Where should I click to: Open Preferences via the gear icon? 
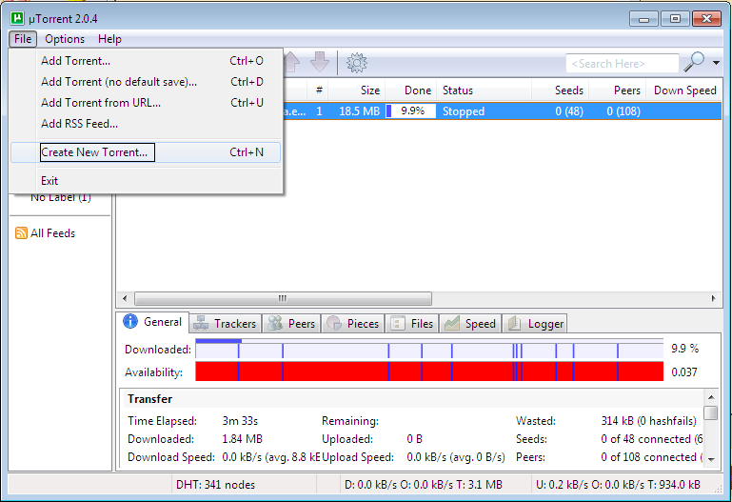[357, 63]
